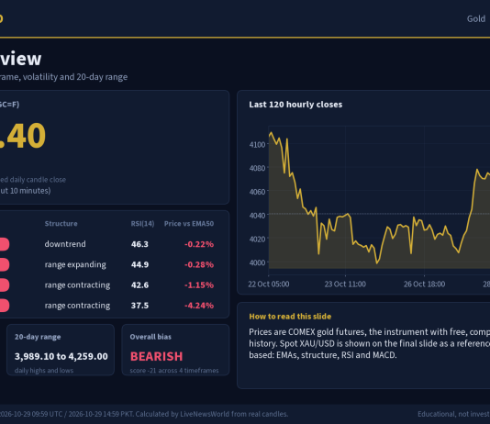The width and height of the screenshot is (490, 424).
Task: Click the 'range contracting' cell in the 42.6 row
Action: [77, 285]
